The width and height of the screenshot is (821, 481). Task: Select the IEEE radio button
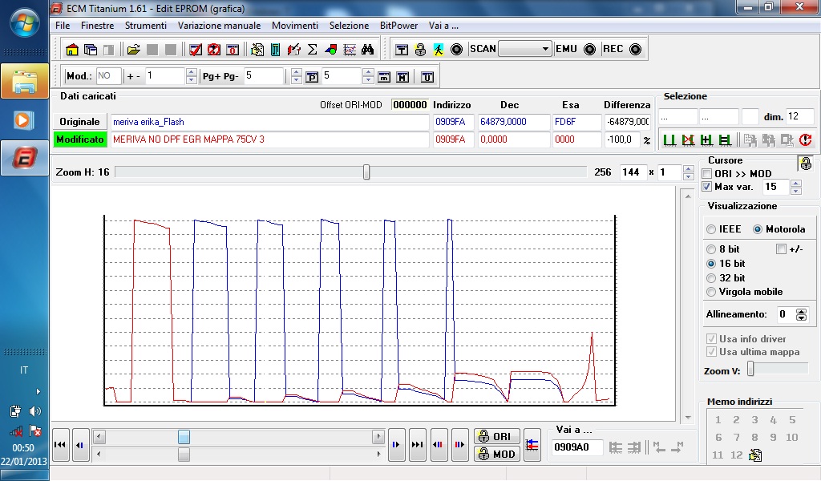point(711,229)
